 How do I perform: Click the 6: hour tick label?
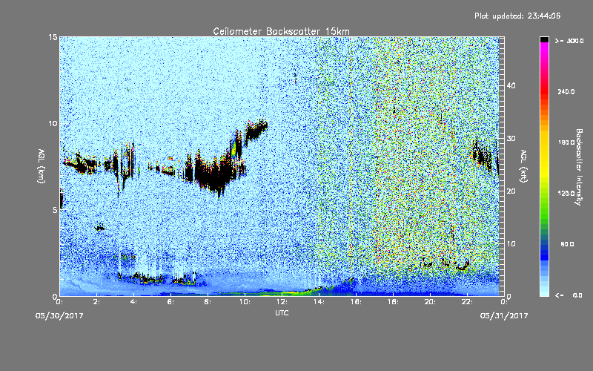click(x=171, y=302)
